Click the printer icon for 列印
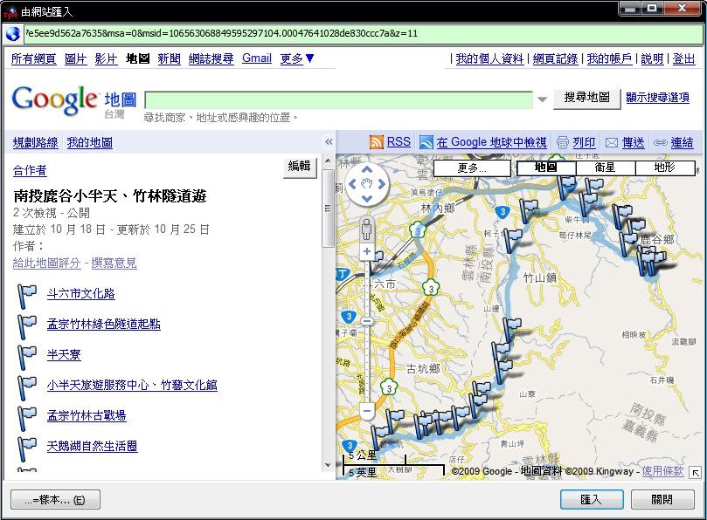This screenshot has height=520, width=707. tap(563, 142)
